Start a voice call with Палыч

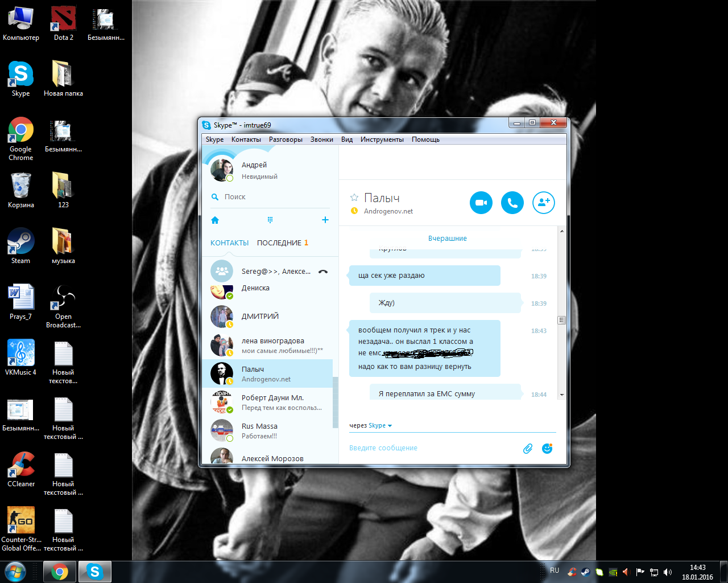click(512, 203)
